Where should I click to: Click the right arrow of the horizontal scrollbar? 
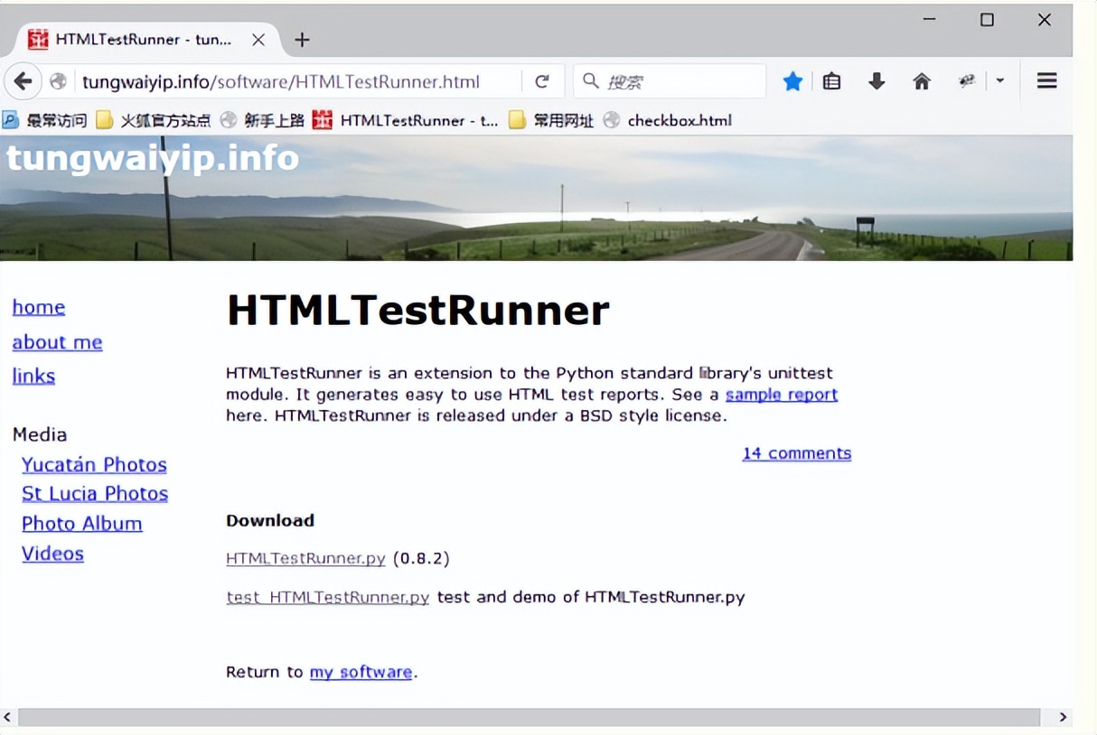[1064, 716]
